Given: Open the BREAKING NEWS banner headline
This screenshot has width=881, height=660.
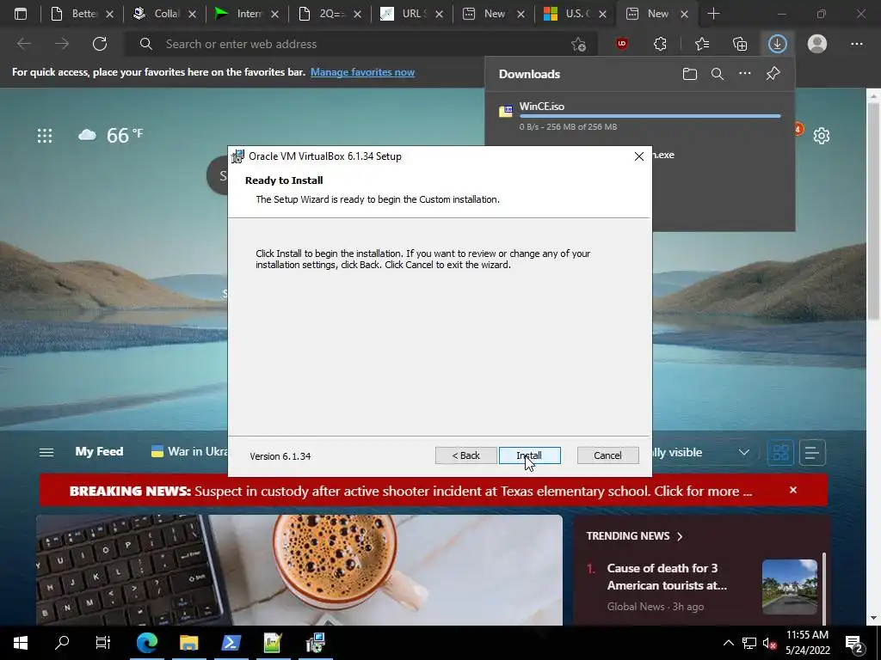Looking at the screenshot, I should pos(410,491).
